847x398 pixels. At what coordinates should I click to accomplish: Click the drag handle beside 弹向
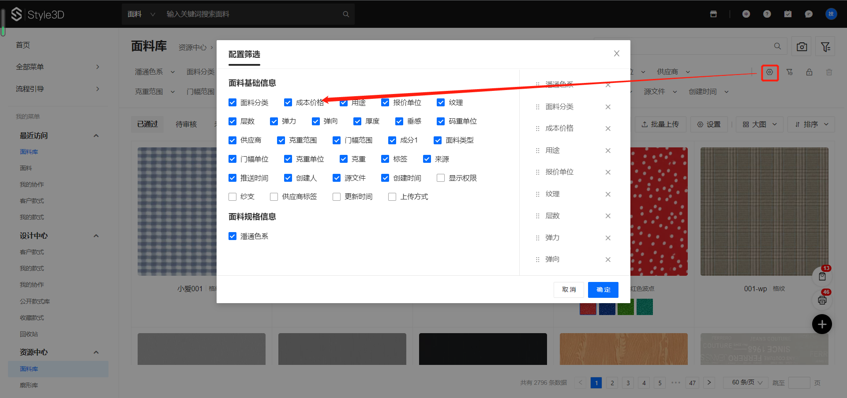point(537,259)
